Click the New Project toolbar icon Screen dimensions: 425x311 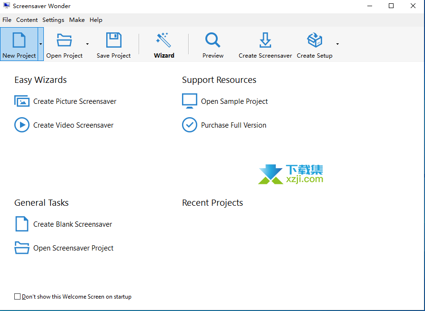click(19, 40)
